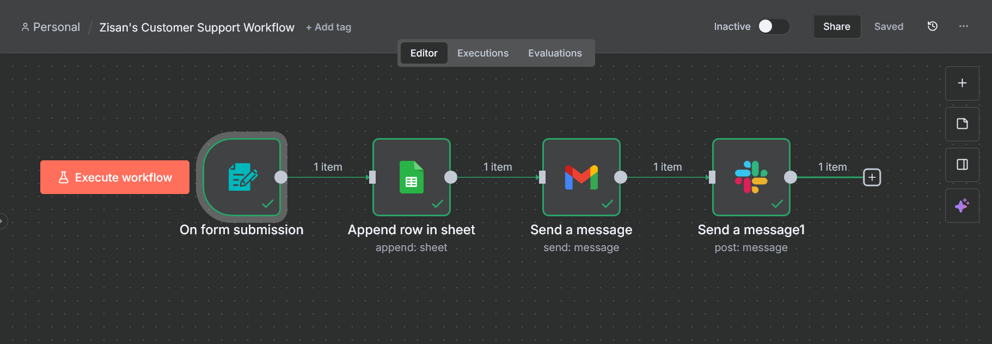The width and height of the screenshot is (992, 344).
Task: Click the 'On form submission' node title
Action: [242, 230]
